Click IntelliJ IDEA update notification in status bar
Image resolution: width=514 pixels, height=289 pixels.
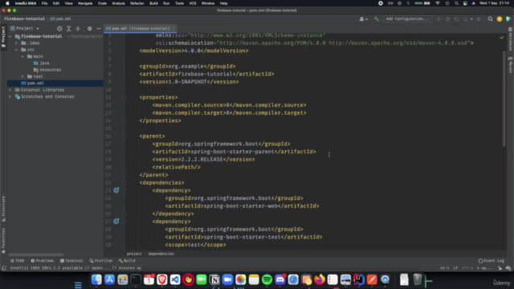click(x=75, y=268)
